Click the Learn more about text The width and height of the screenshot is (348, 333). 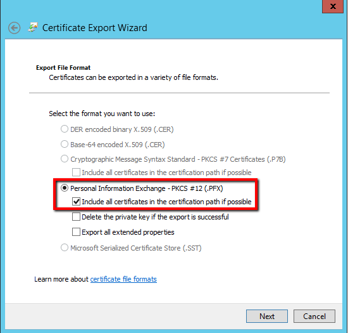(x=61, y=279)
